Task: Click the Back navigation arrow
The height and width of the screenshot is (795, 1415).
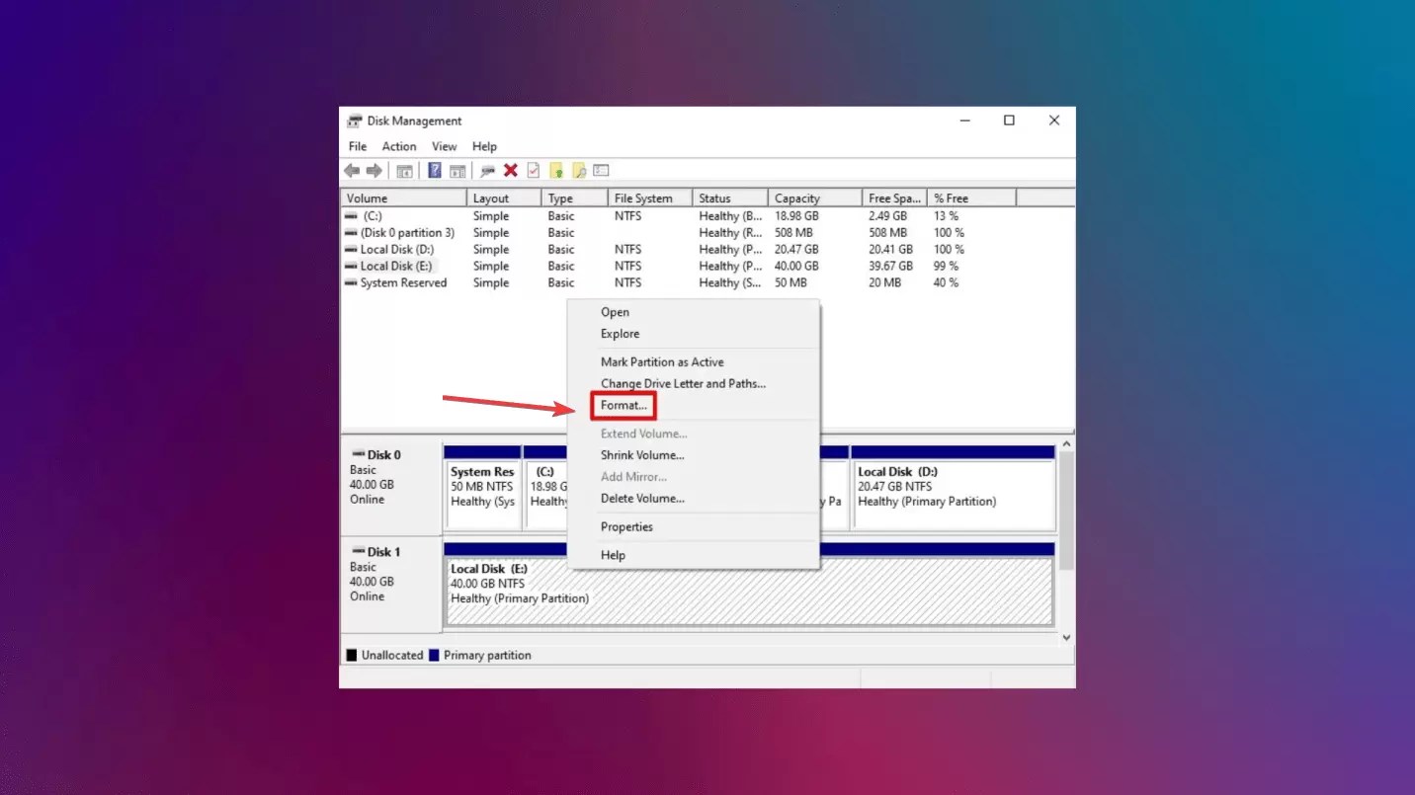Action: 352,170
